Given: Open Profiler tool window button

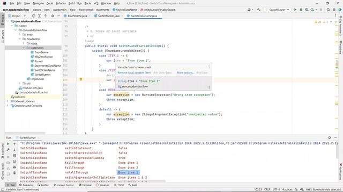Looking at the screenshot, I should pos(43,185).
